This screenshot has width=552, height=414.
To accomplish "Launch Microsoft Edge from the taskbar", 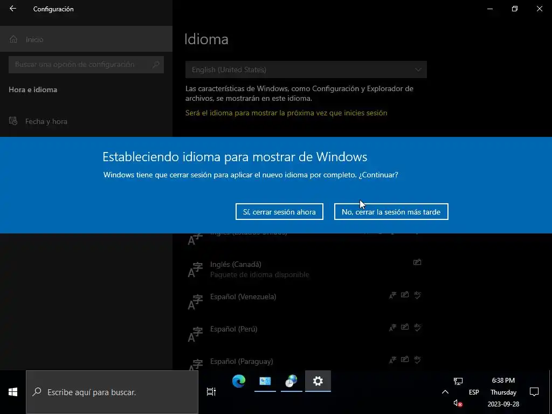I will coord(239,381).
